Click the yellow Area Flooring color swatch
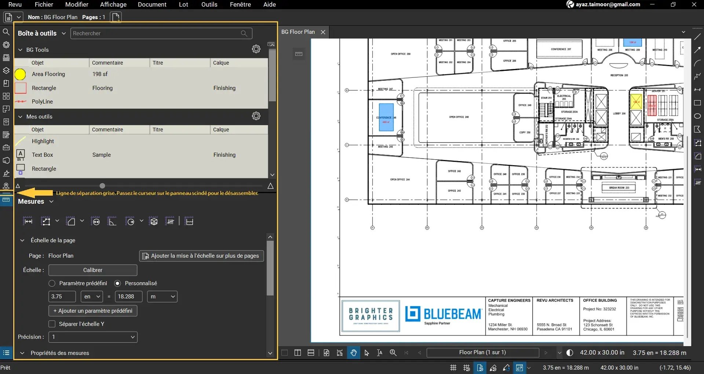The width and height of the screenshot is (704, 374). [x=21, y=74]
